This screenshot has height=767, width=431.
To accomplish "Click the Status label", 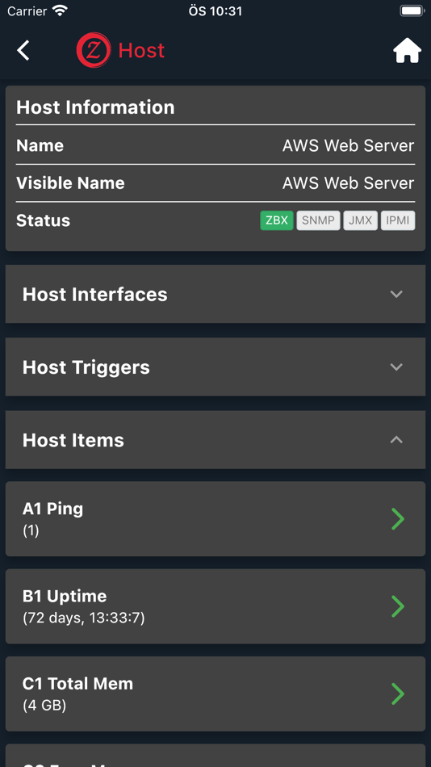I will tap(43, 220).
